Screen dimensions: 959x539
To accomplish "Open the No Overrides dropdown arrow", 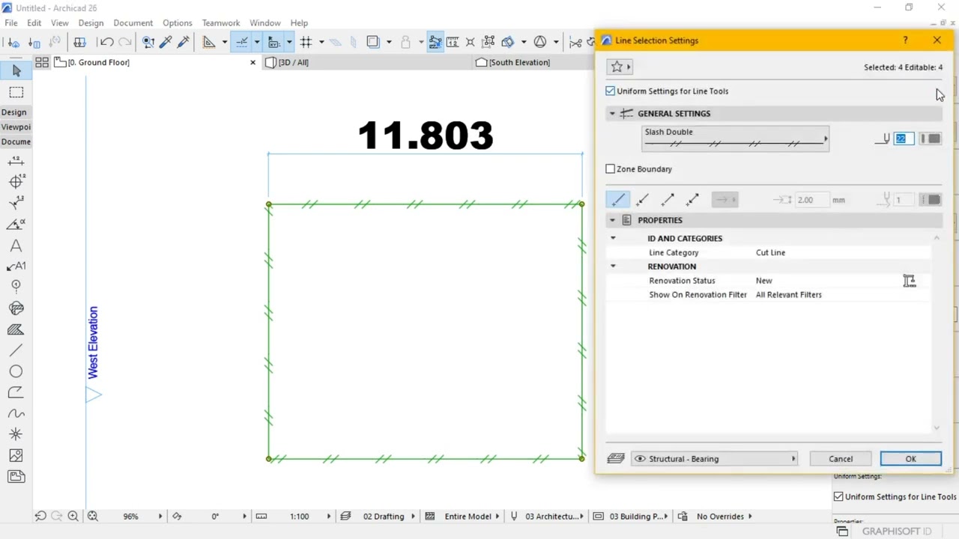I will [x=750, y=517].
